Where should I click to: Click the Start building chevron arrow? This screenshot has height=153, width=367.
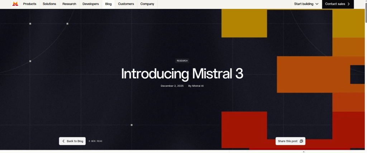[x=317, y=4]
